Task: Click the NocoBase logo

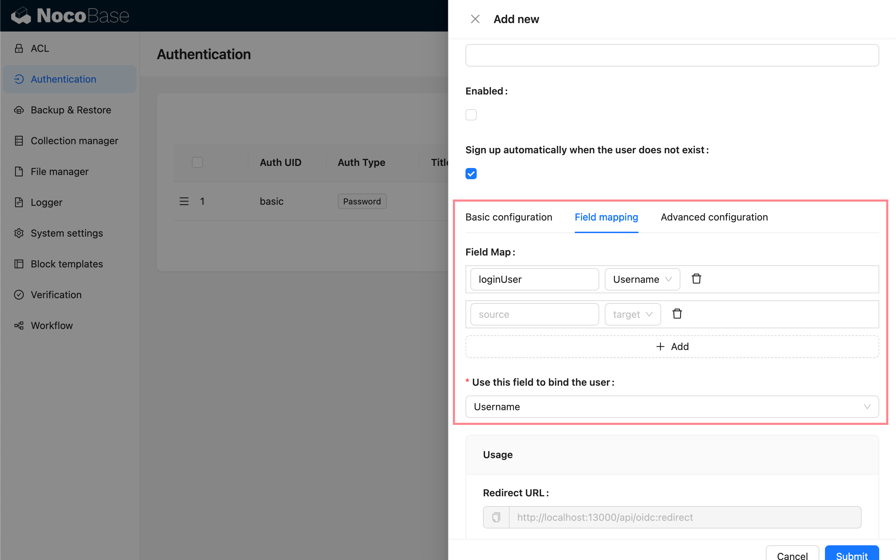Action: tap(70, 15)
